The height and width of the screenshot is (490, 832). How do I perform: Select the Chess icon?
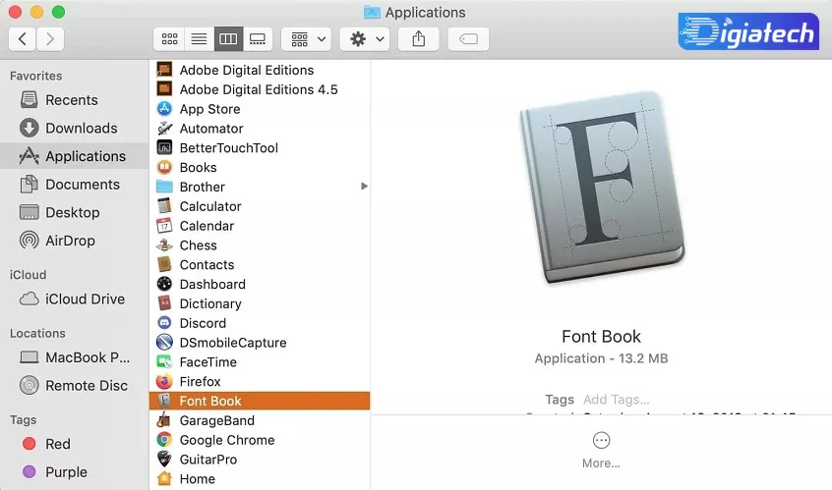[164, 245]
